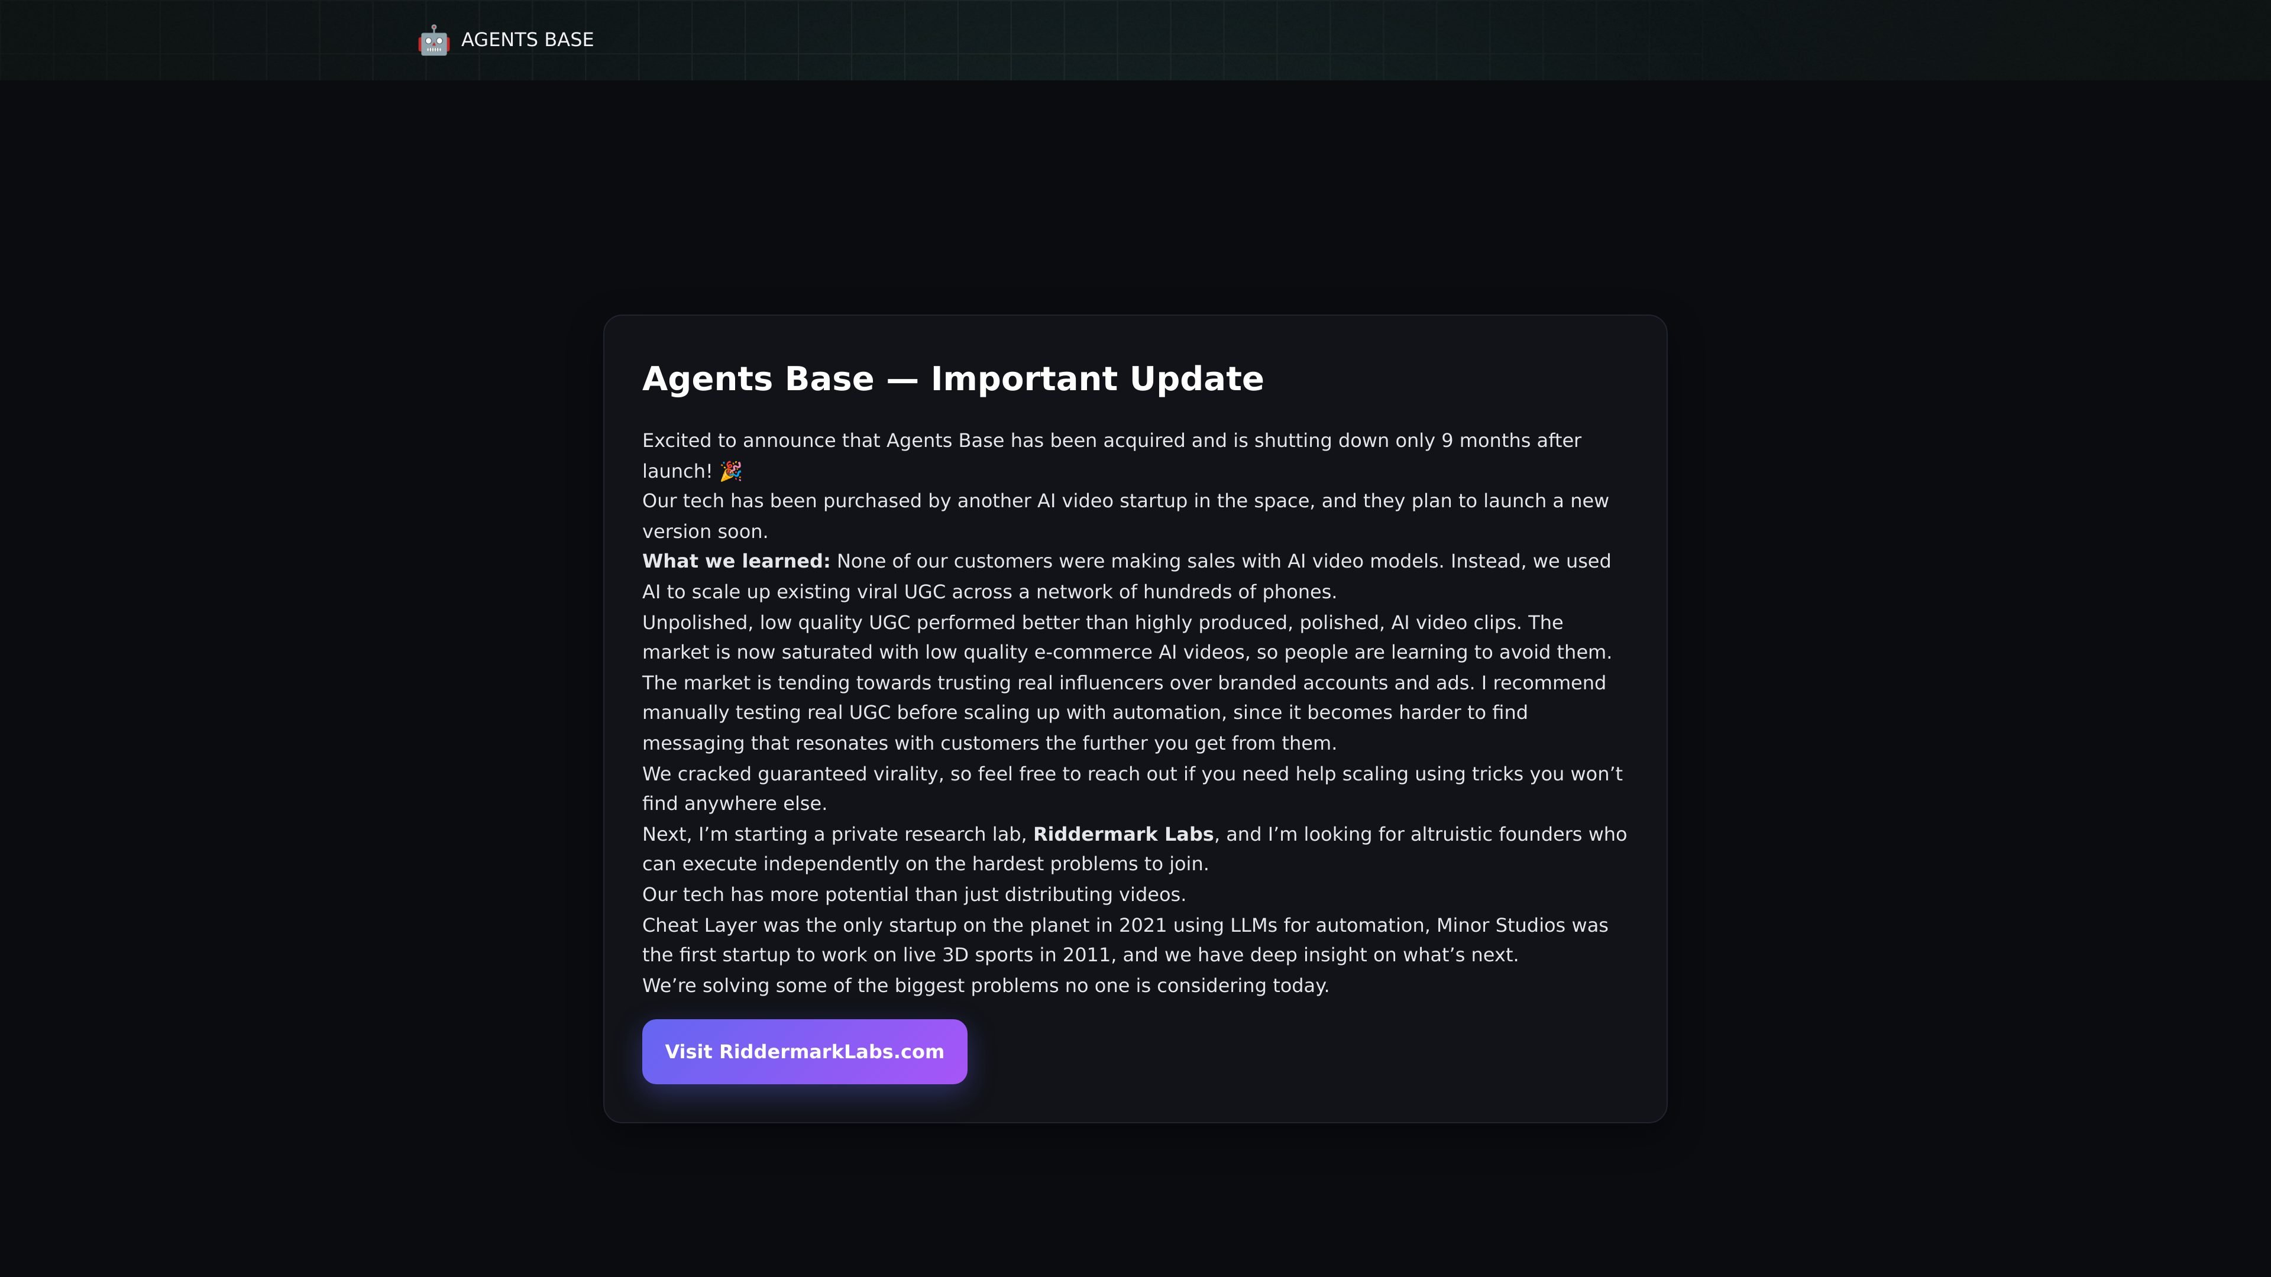Click the bold 'Riddermark Labs' text
The image size is (2271, 1277).
pos(1123,834)
